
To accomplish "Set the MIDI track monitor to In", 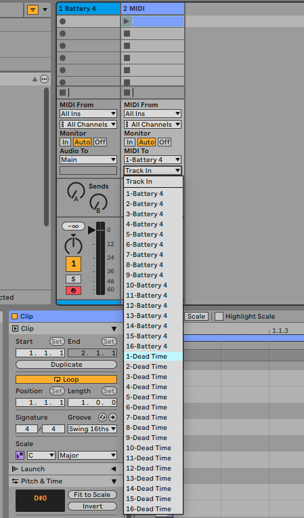I will pos(129,142).
